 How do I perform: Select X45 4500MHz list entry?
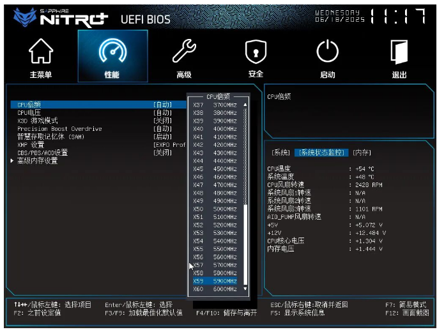pos(215,169)
